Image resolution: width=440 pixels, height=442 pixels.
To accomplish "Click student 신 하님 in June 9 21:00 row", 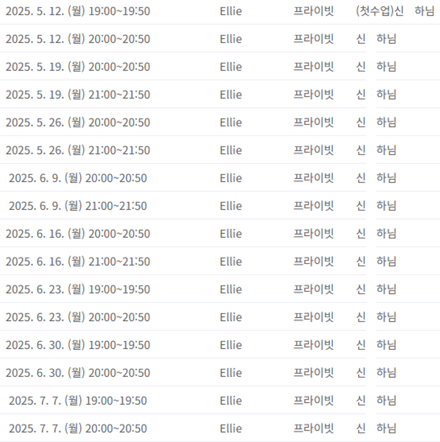I will tap(376, 206).
